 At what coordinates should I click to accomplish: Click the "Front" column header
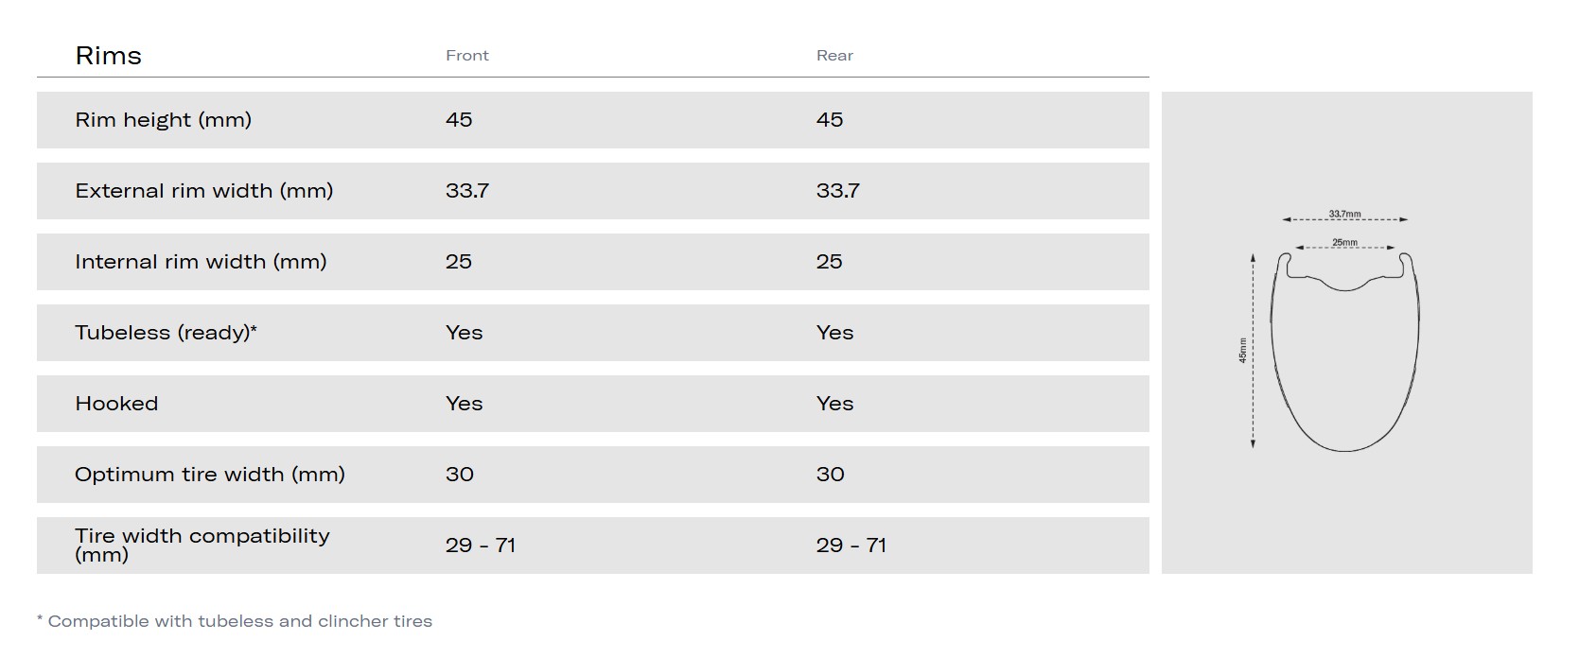click(x=467, y=56)
